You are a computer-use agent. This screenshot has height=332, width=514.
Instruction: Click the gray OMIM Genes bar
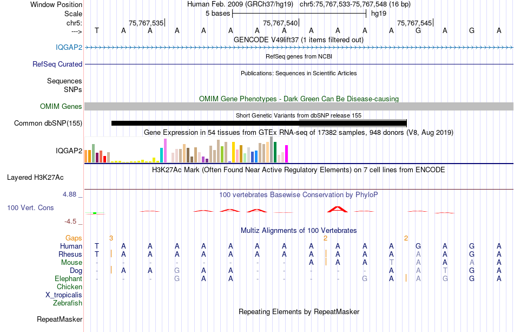[299, 106]
